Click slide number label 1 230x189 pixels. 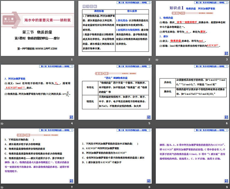(x=72, y=59)
